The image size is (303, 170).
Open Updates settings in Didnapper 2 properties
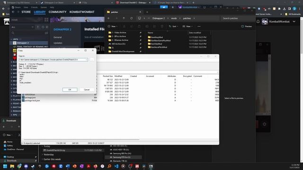click(x=58, y=43)
